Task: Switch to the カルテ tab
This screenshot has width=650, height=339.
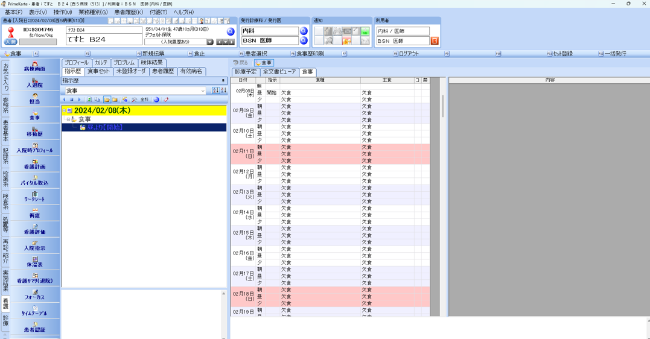Action: (x=101, y=63)
